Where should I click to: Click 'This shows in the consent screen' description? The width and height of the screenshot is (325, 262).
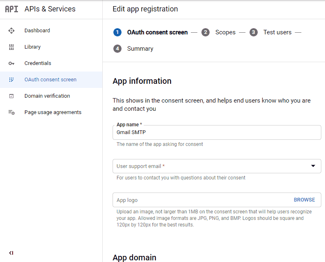[211, 105]
